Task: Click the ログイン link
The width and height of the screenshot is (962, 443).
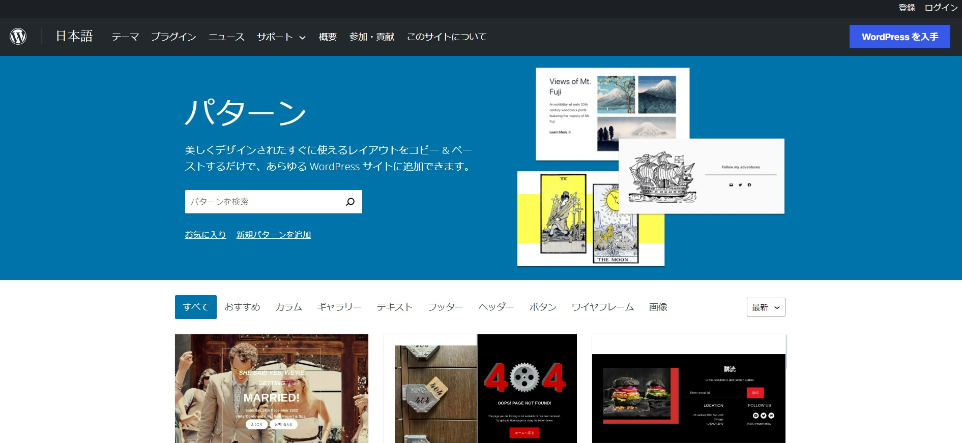Action: click(941, 8)
